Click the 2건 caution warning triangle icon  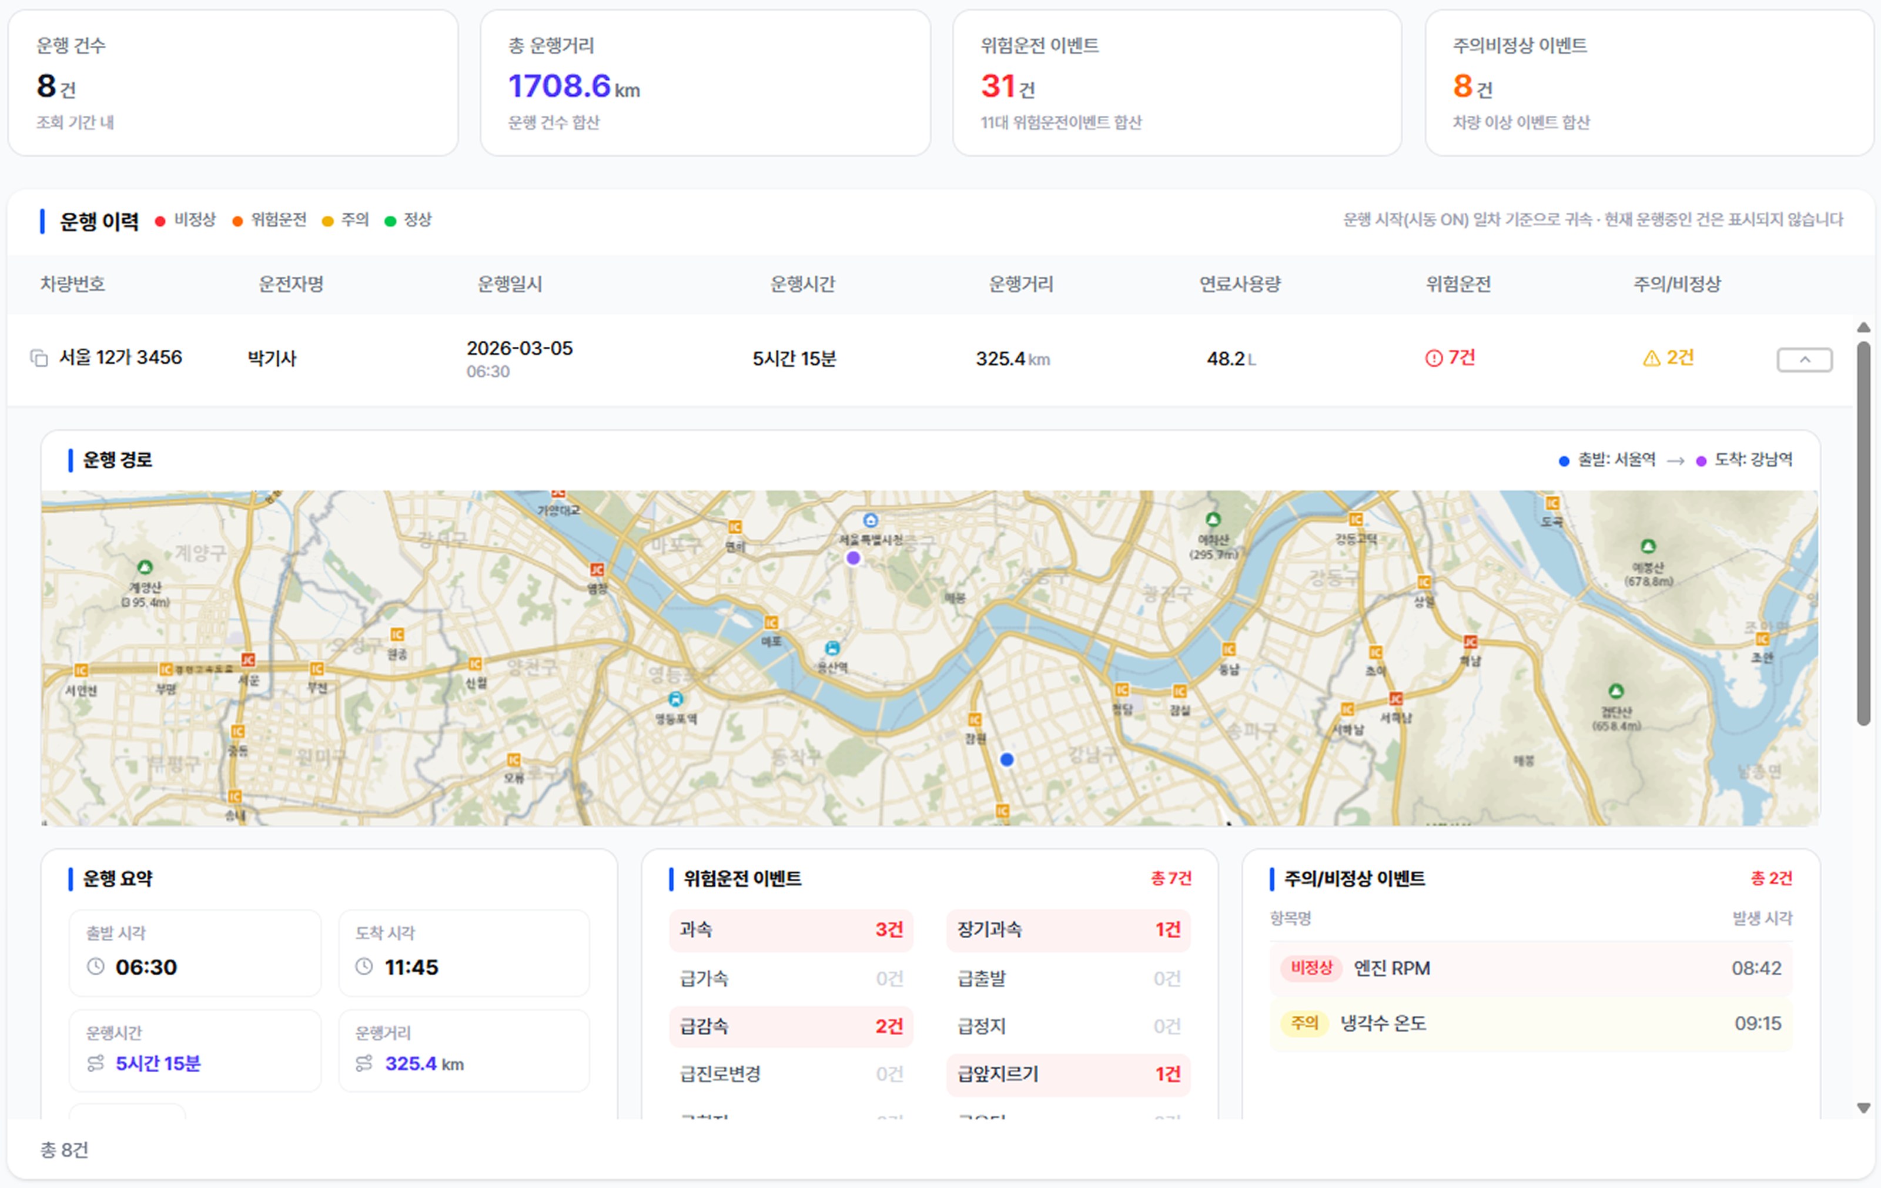pyautogui.click(x=1651, y=359)
